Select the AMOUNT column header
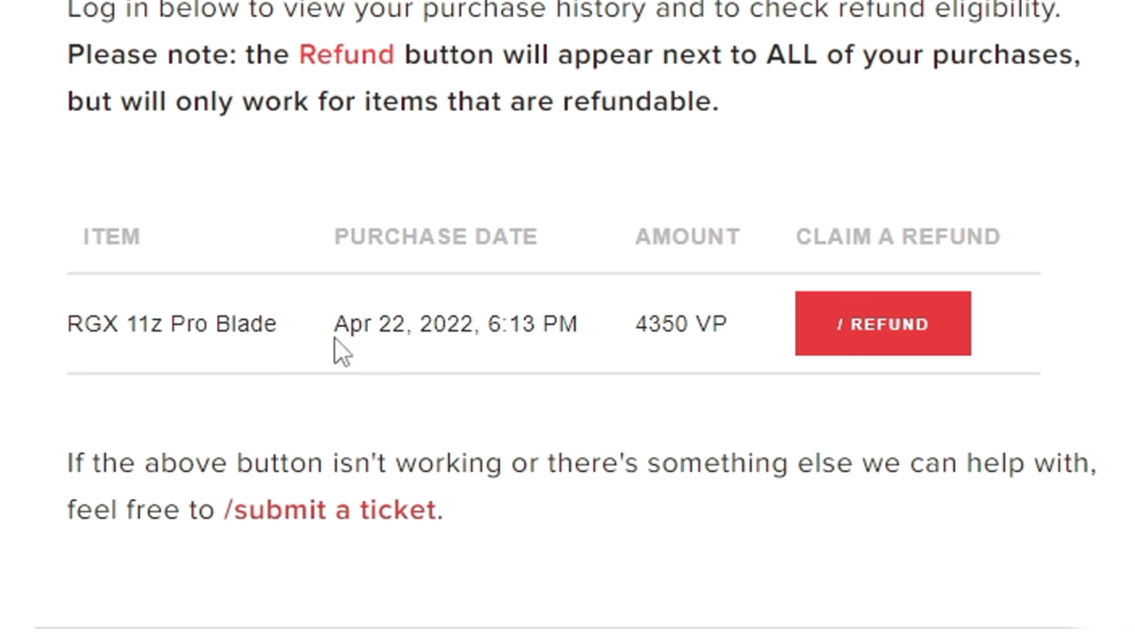Image resolution: width=1135 pixels, height=638 pixels. [687, 237]
